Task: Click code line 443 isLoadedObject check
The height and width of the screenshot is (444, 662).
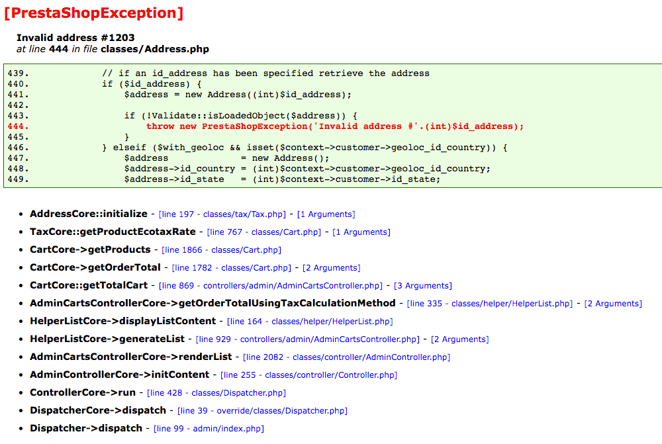Action: tap(241, 116)
